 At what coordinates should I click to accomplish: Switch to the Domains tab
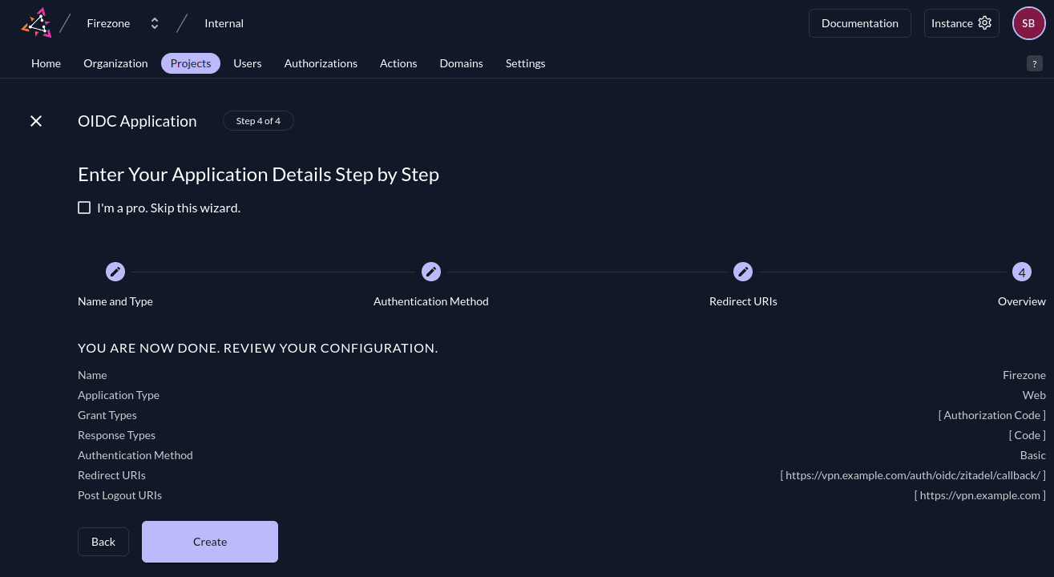tap(461, 63)
